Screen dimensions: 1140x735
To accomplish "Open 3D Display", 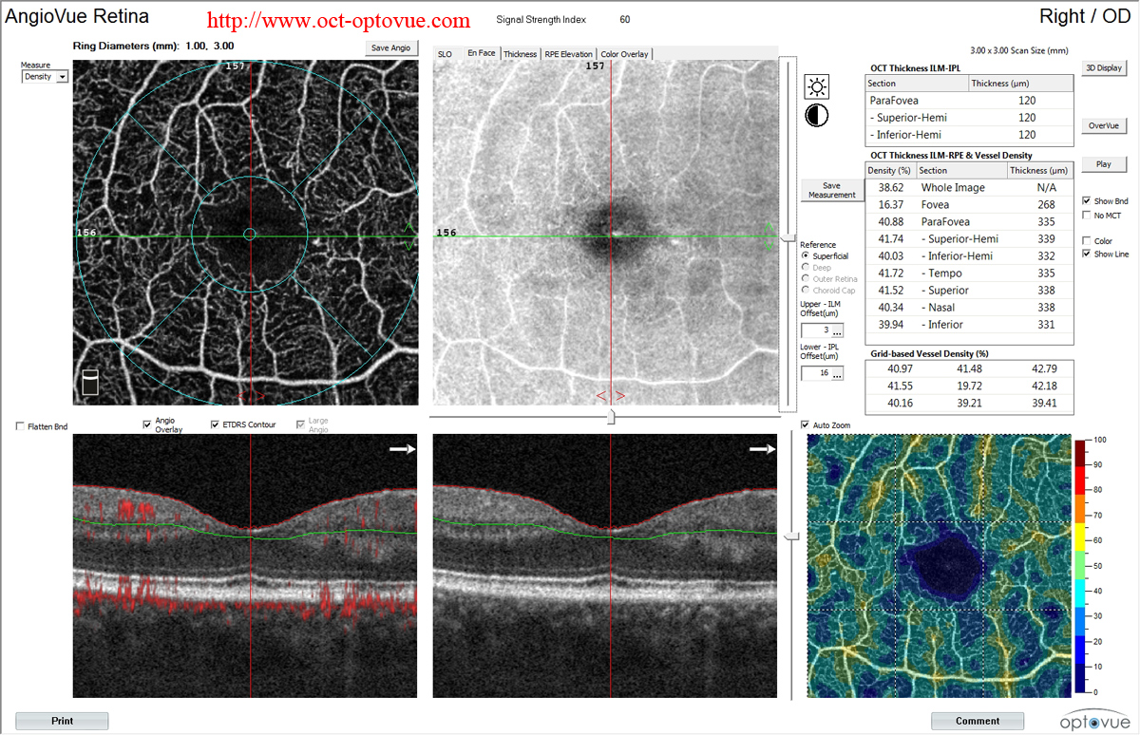I will pyautogui.click(x=1104, y=67).
